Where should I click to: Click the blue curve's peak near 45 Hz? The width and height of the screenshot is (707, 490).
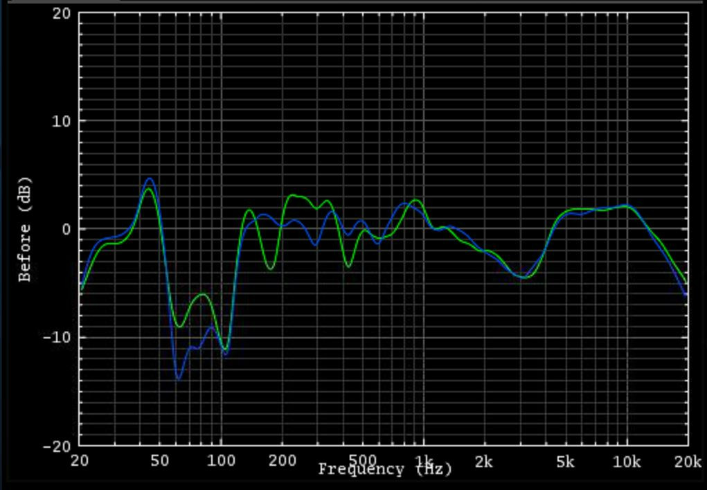(x=149, y=179)
